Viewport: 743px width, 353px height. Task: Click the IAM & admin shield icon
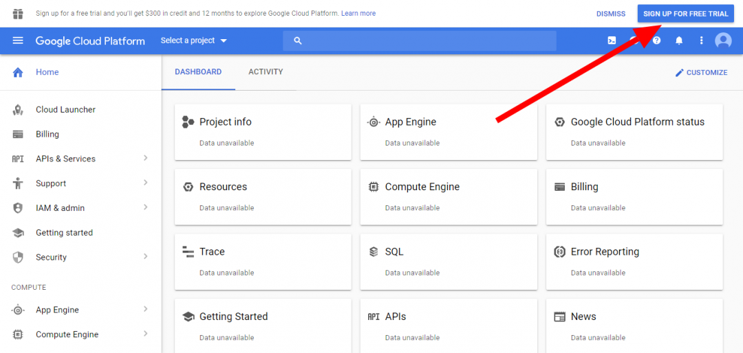pos(18,208)
